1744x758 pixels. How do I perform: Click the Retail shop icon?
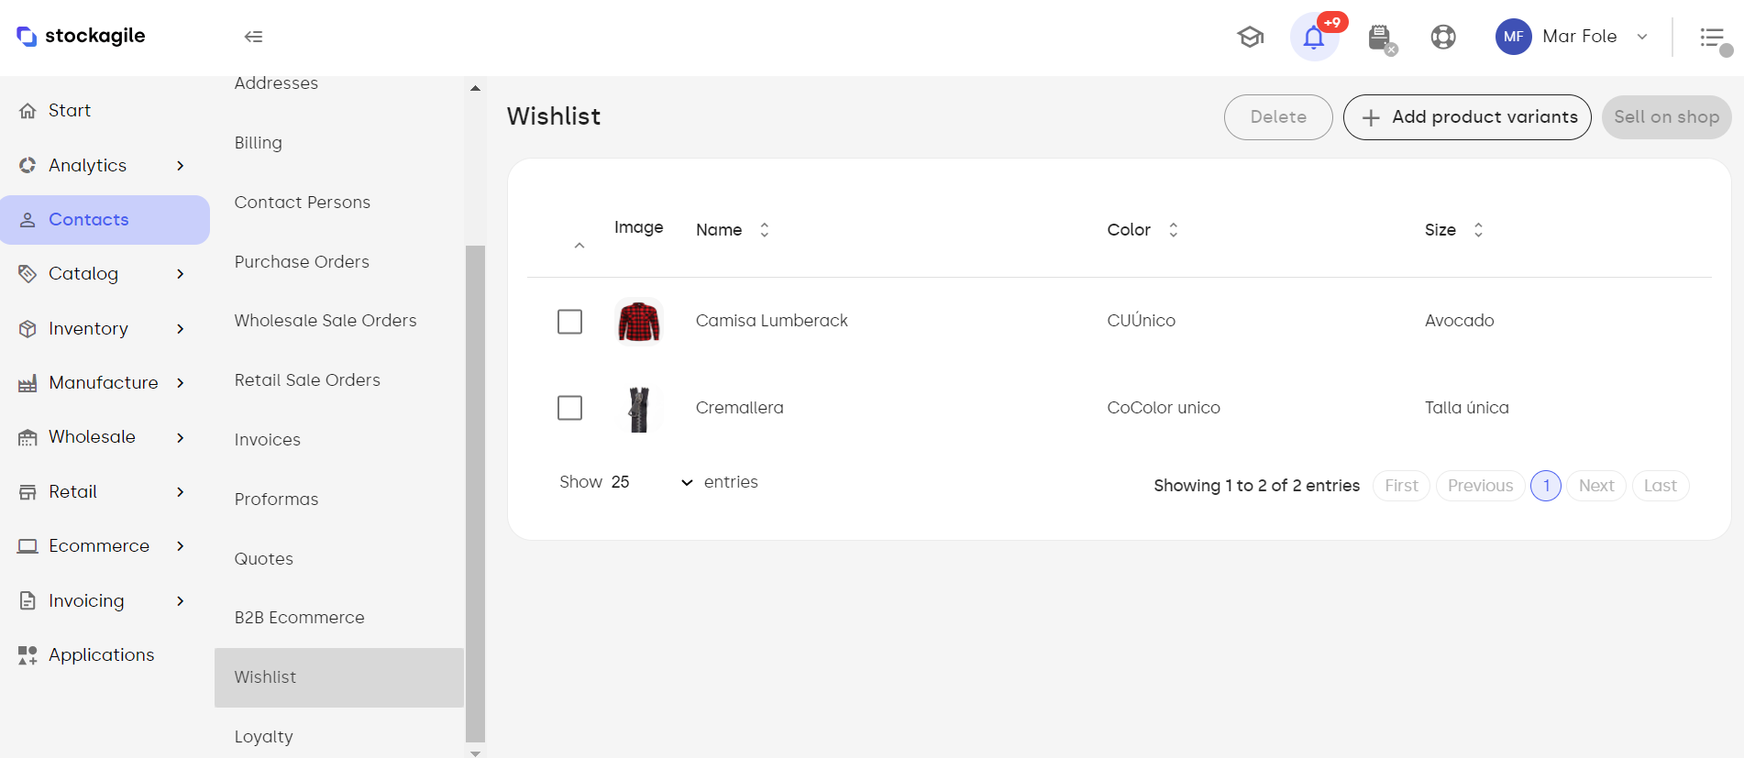28,492
